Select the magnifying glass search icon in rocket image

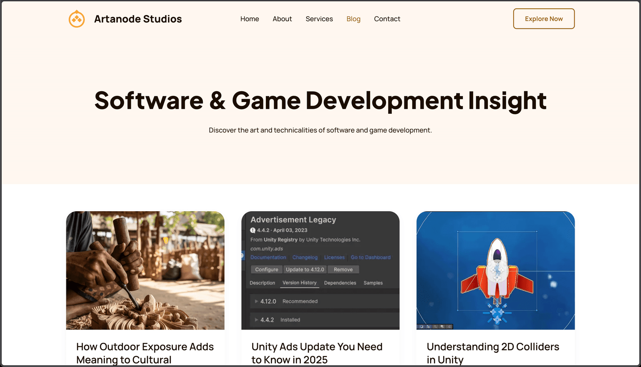(435, 327)
